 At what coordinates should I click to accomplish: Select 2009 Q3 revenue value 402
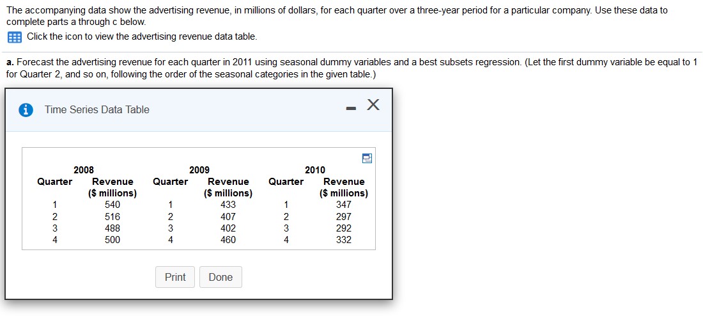[x=228, y=228]
